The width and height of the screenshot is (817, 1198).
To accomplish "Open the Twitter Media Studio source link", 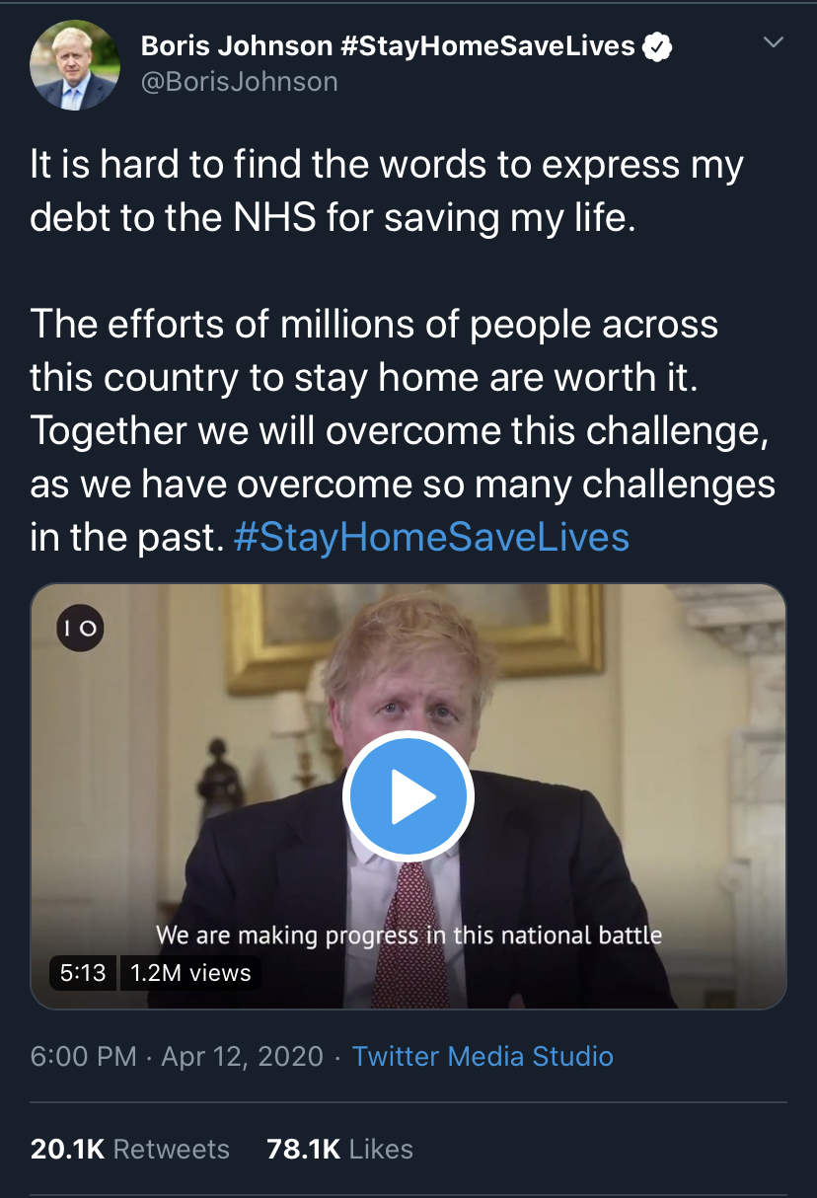I will (x=483, y=1056).
